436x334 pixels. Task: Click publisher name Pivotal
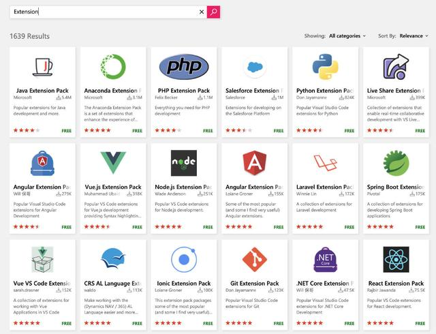(373, 194)
